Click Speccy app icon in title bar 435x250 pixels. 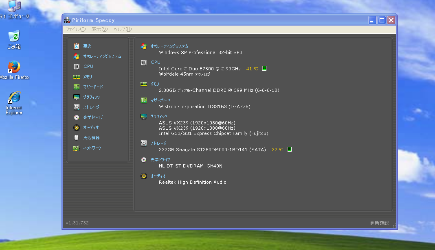pyautogui.click(x=67, y=20)
